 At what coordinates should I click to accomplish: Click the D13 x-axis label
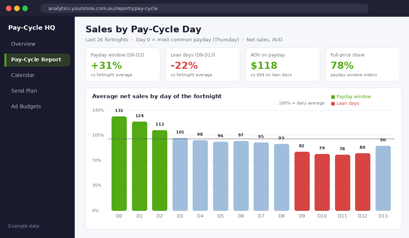coord(383,216)
